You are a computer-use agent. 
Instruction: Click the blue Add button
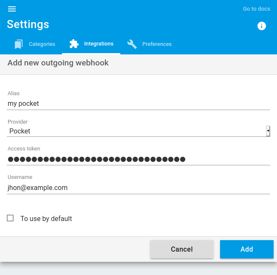coord(246,249)
